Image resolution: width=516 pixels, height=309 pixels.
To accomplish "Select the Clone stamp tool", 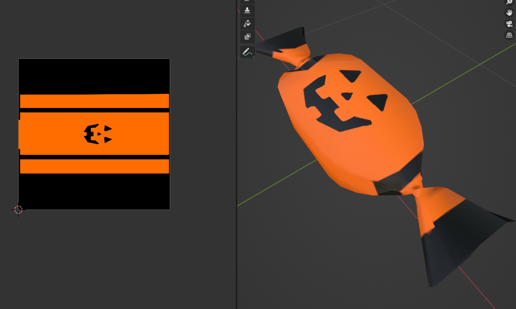I will [248, 10].
